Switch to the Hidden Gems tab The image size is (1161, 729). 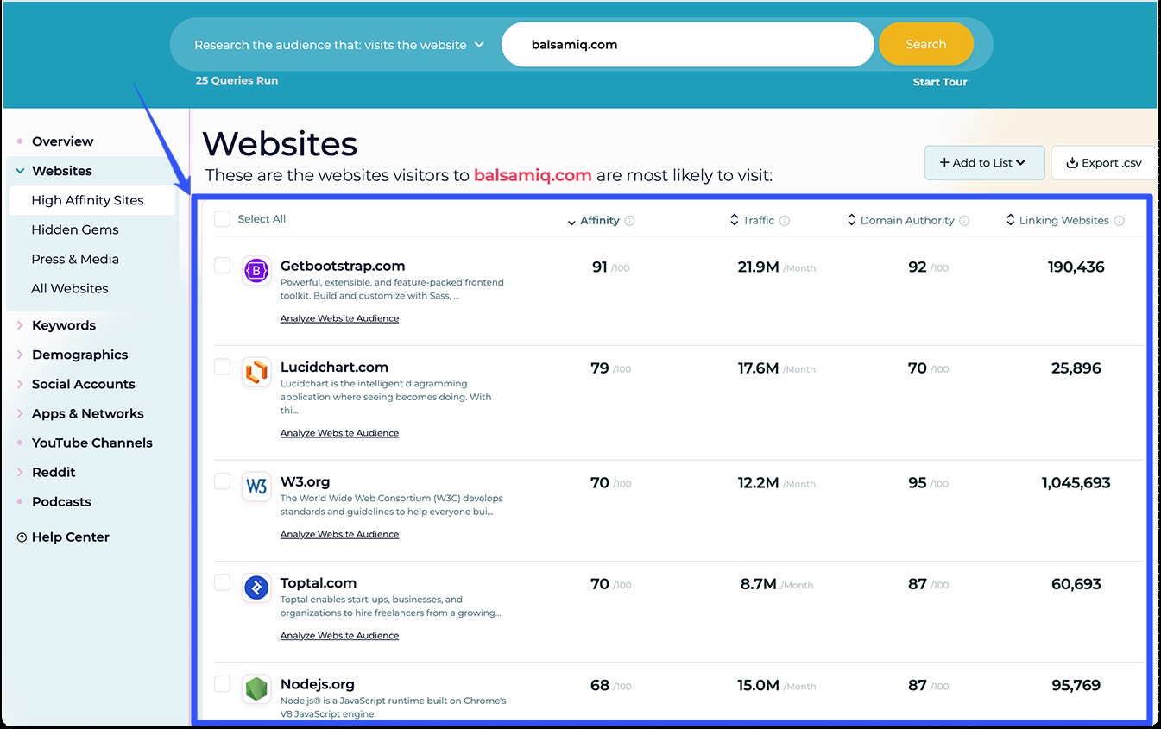[77, 229]
